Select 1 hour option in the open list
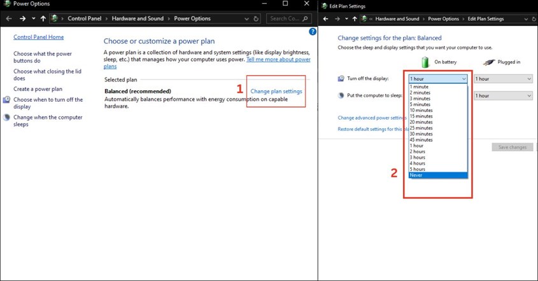Viewport: 538px width, 281px height. click(x=438, y=146)
